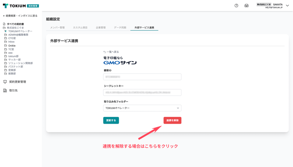
Task: Select the すべての契約書 document icon
Action: (4, 24)
